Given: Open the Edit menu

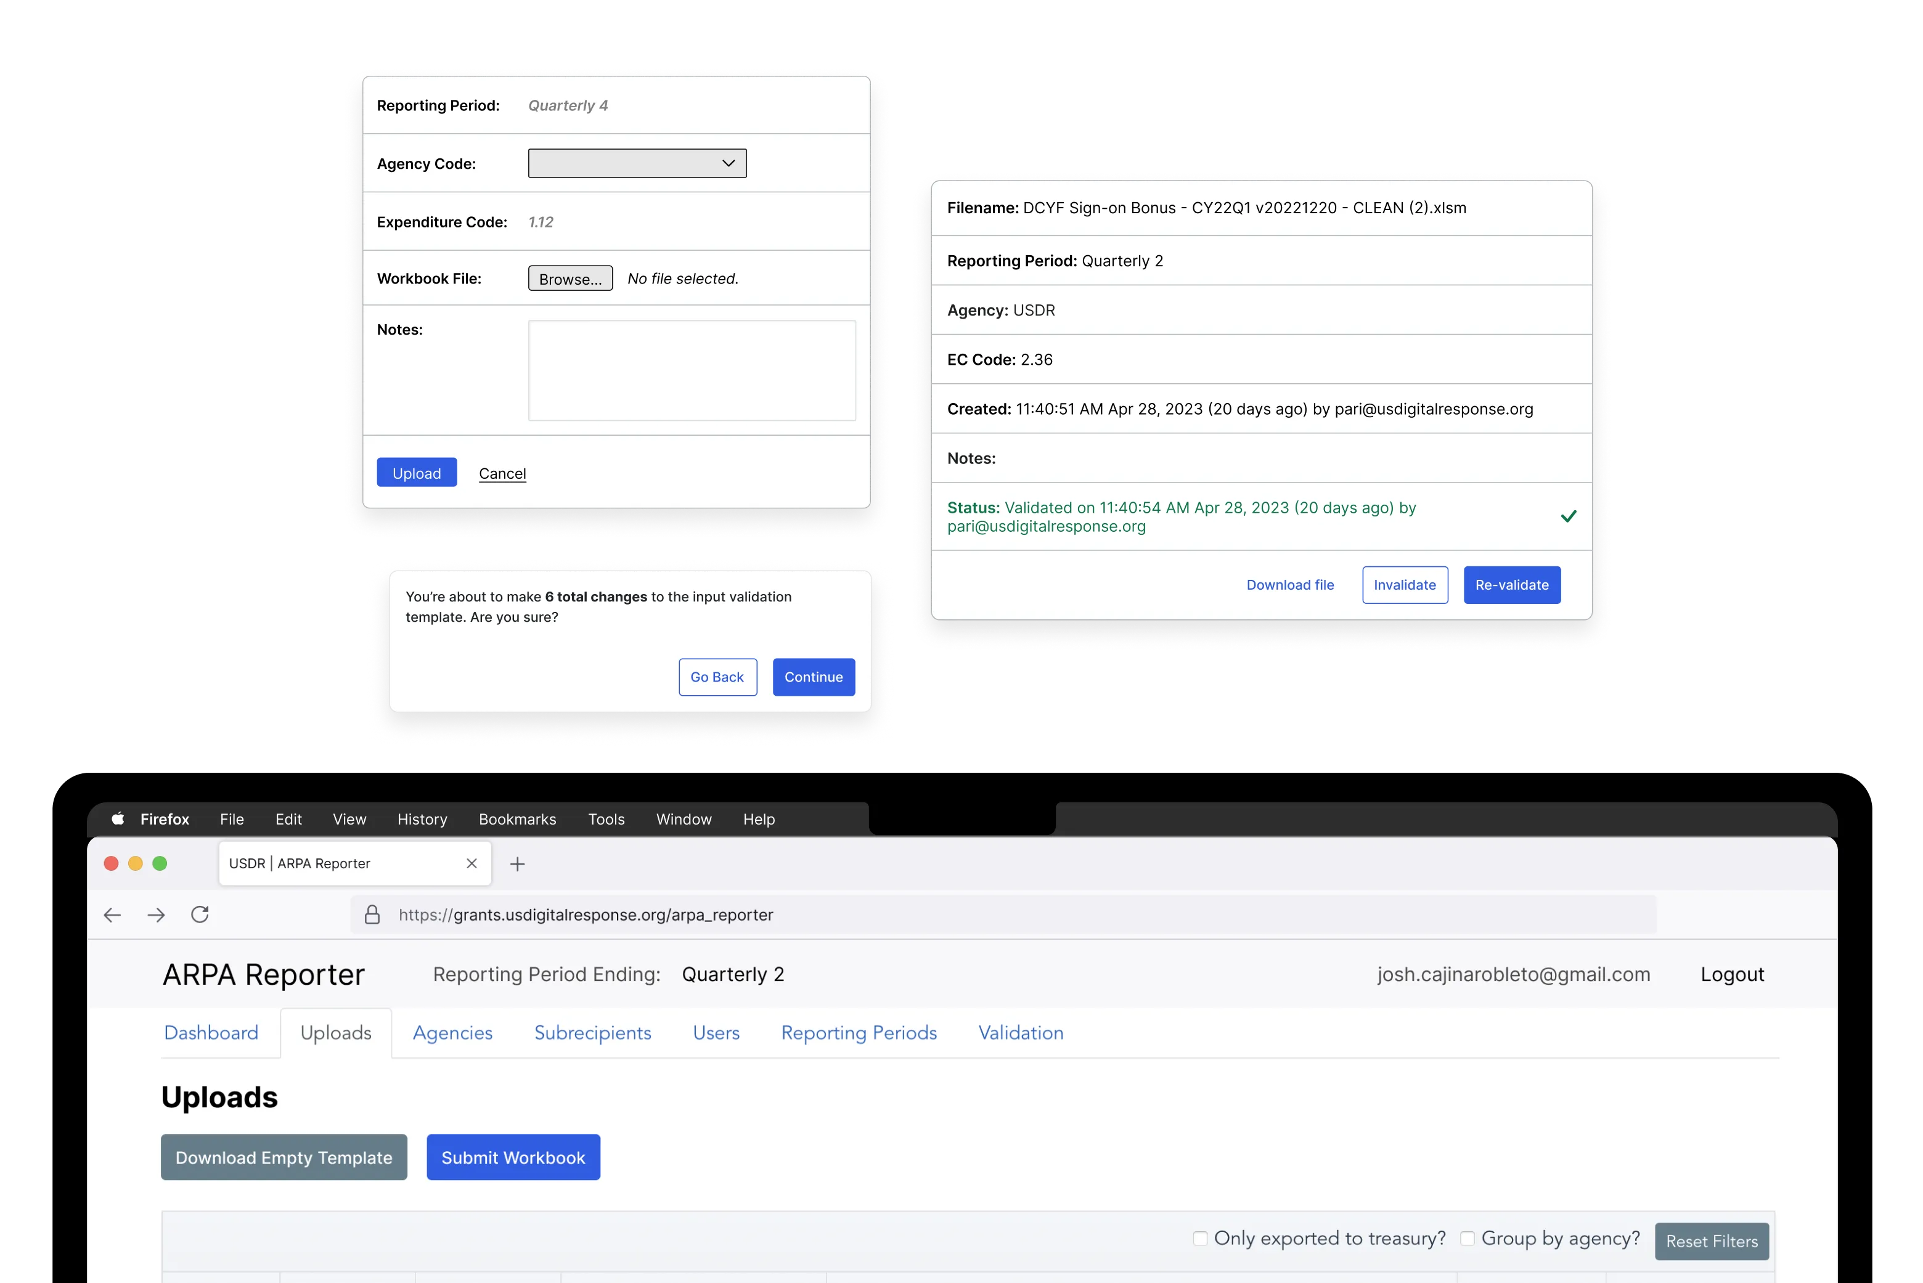Looking at the screenshot, I should 289,819.
